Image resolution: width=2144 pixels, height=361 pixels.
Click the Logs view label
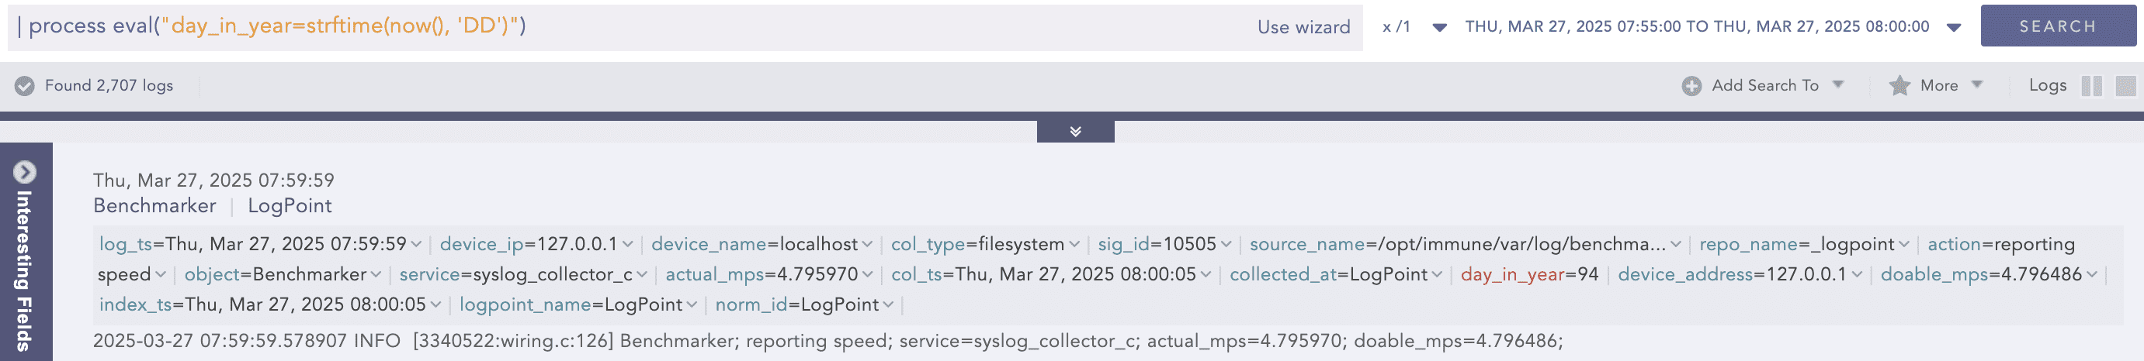(2048, 85)
